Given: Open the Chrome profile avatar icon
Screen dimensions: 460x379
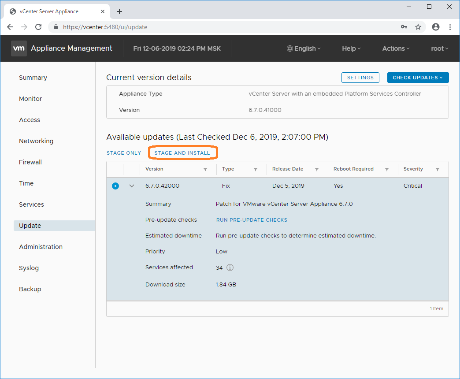Looking at the screenshot, I should click(x=436, y=27).
